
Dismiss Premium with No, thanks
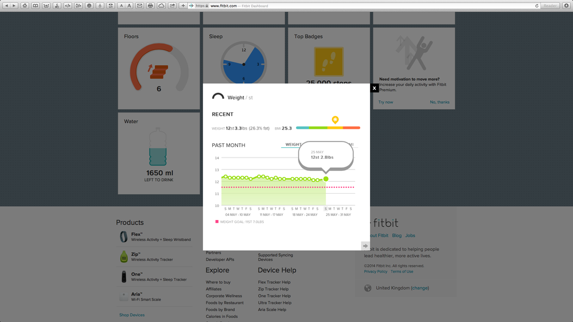coord(439,102)
